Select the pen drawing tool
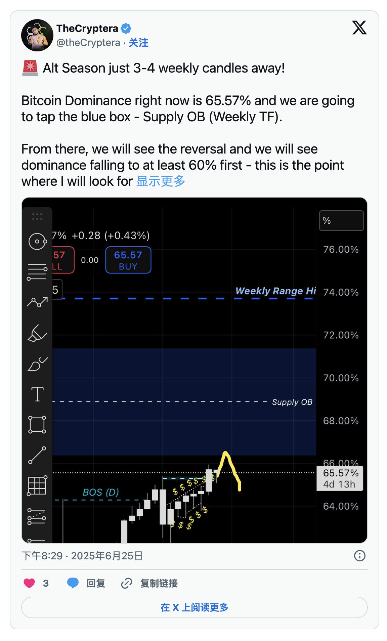Viewport: 387px width, 641px height. (37, 364)
